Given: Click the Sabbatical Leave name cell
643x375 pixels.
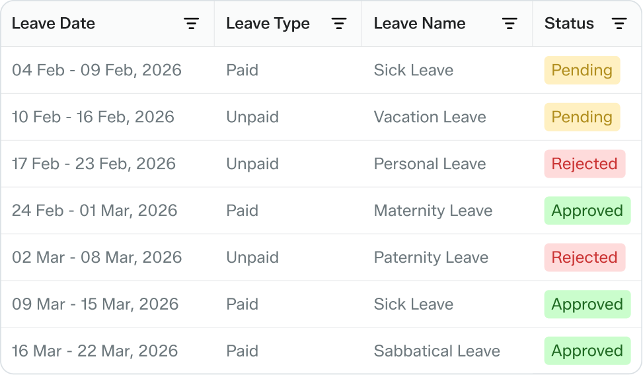Looking at the screenshot, I should point(437,351).
